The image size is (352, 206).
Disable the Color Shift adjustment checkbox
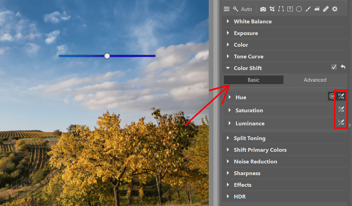[x=334, y=67]
